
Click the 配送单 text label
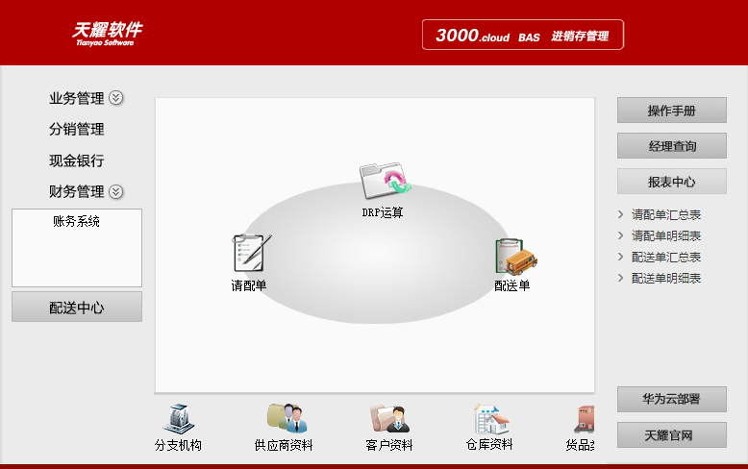511,285
